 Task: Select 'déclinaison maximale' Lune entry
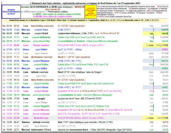tap(42, 57)
